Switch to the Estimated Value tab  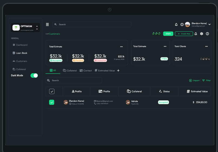[105, 71]
